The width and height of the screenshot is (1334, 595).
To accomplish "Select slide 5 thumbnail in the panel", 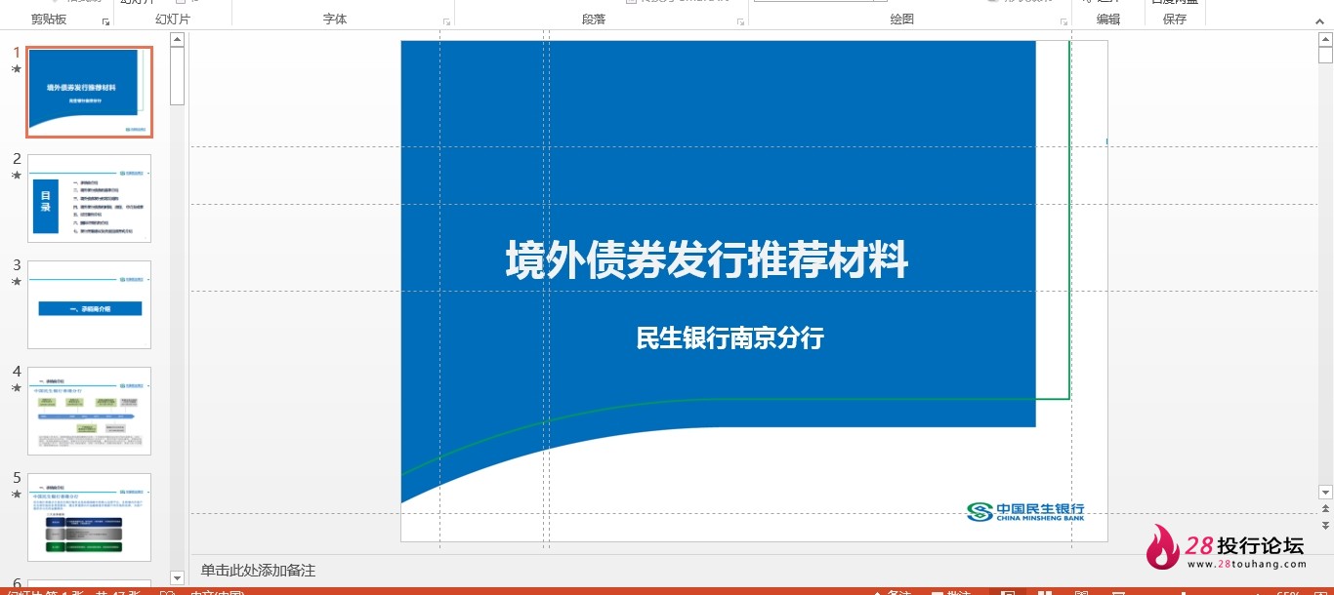I will pyautogui.click(x=90, y=517).
